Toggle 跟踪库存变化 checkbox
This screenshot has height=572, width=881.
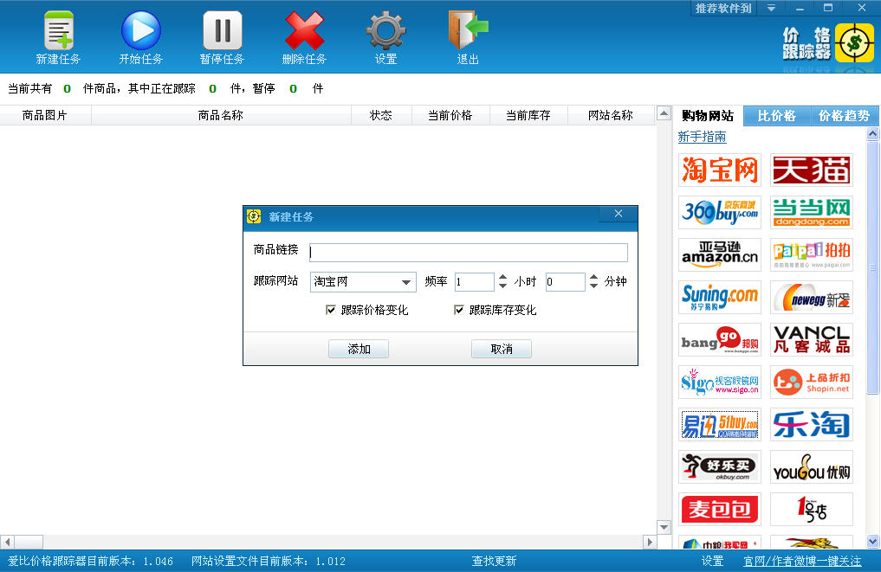coord(459,310)
